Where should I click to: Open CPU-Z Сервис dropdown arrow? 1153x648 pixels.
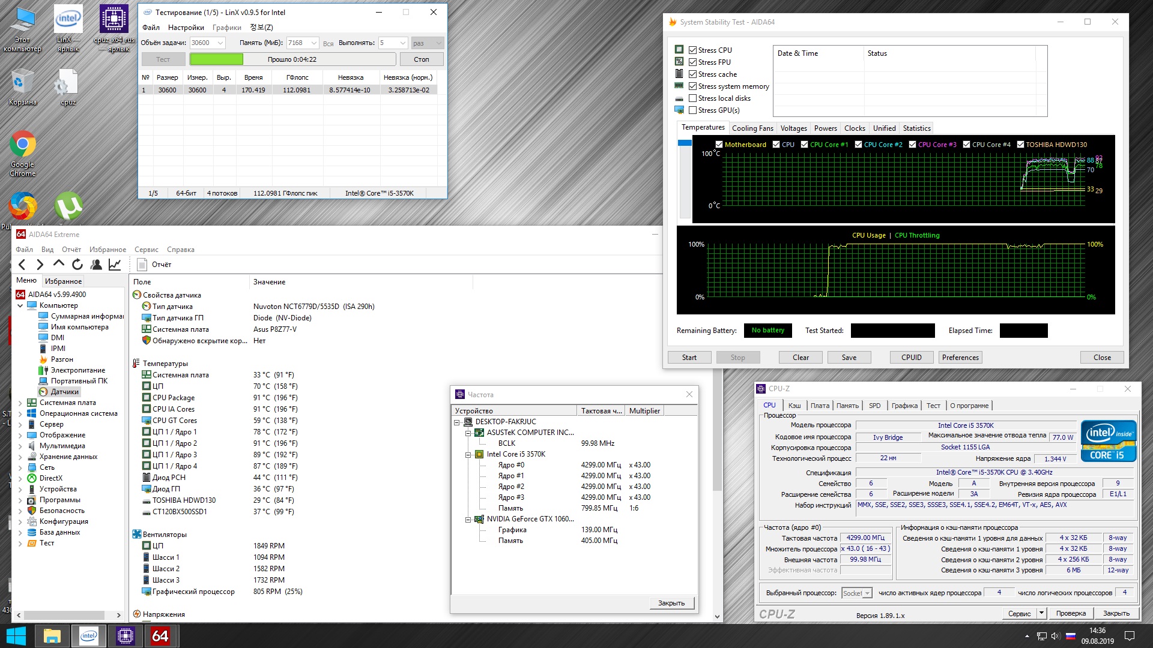1042,613
